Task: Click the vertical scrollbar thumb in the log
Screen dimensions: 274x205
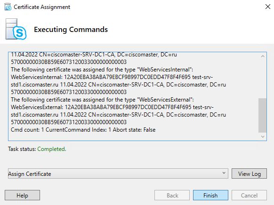Action: 263,115
